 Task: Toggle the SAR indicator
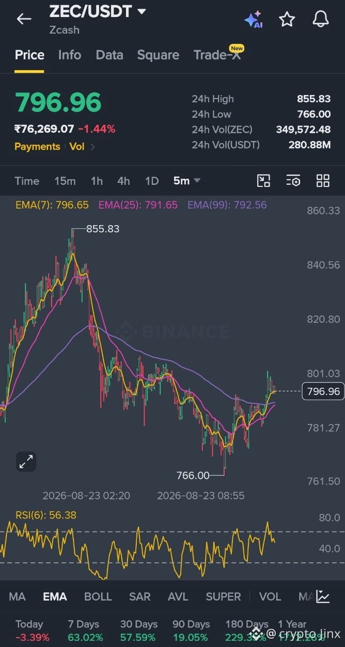click(139, 596)
